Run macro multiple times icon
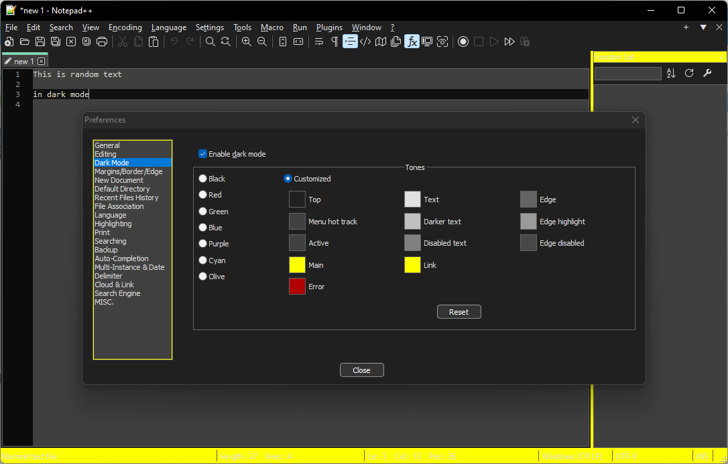This screenshot has height=464, width=728. click(509, 42)
